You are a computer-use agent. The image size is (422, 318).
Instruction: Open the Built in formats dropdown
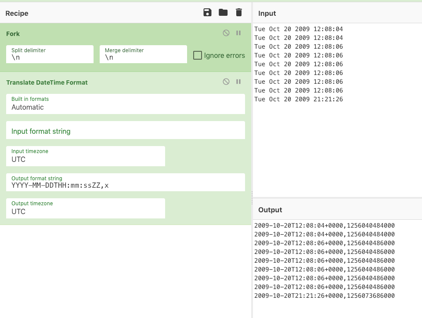pyautogui.click(x=126, y=104)
